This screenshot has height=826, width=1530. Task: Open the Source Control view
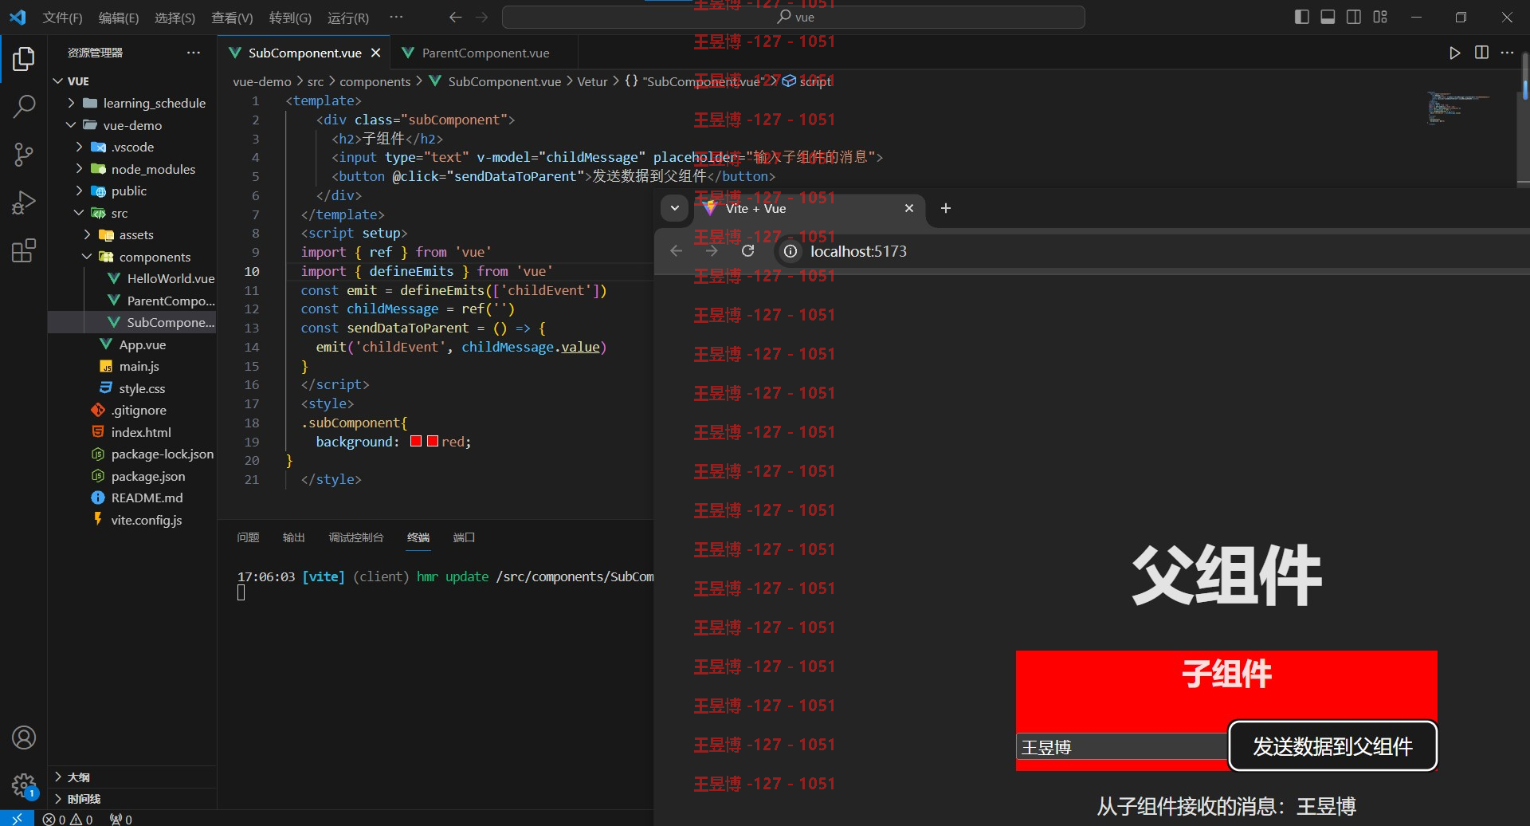pos(24,155)
